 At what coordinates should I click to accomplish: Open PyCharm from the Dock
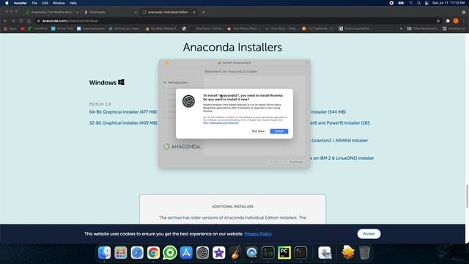click(284, 252)
